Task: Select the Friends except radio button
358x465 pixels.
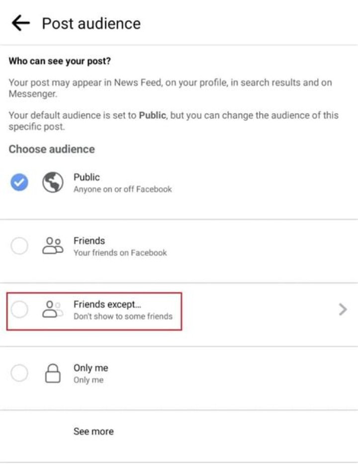Action: tap(19, 310)
